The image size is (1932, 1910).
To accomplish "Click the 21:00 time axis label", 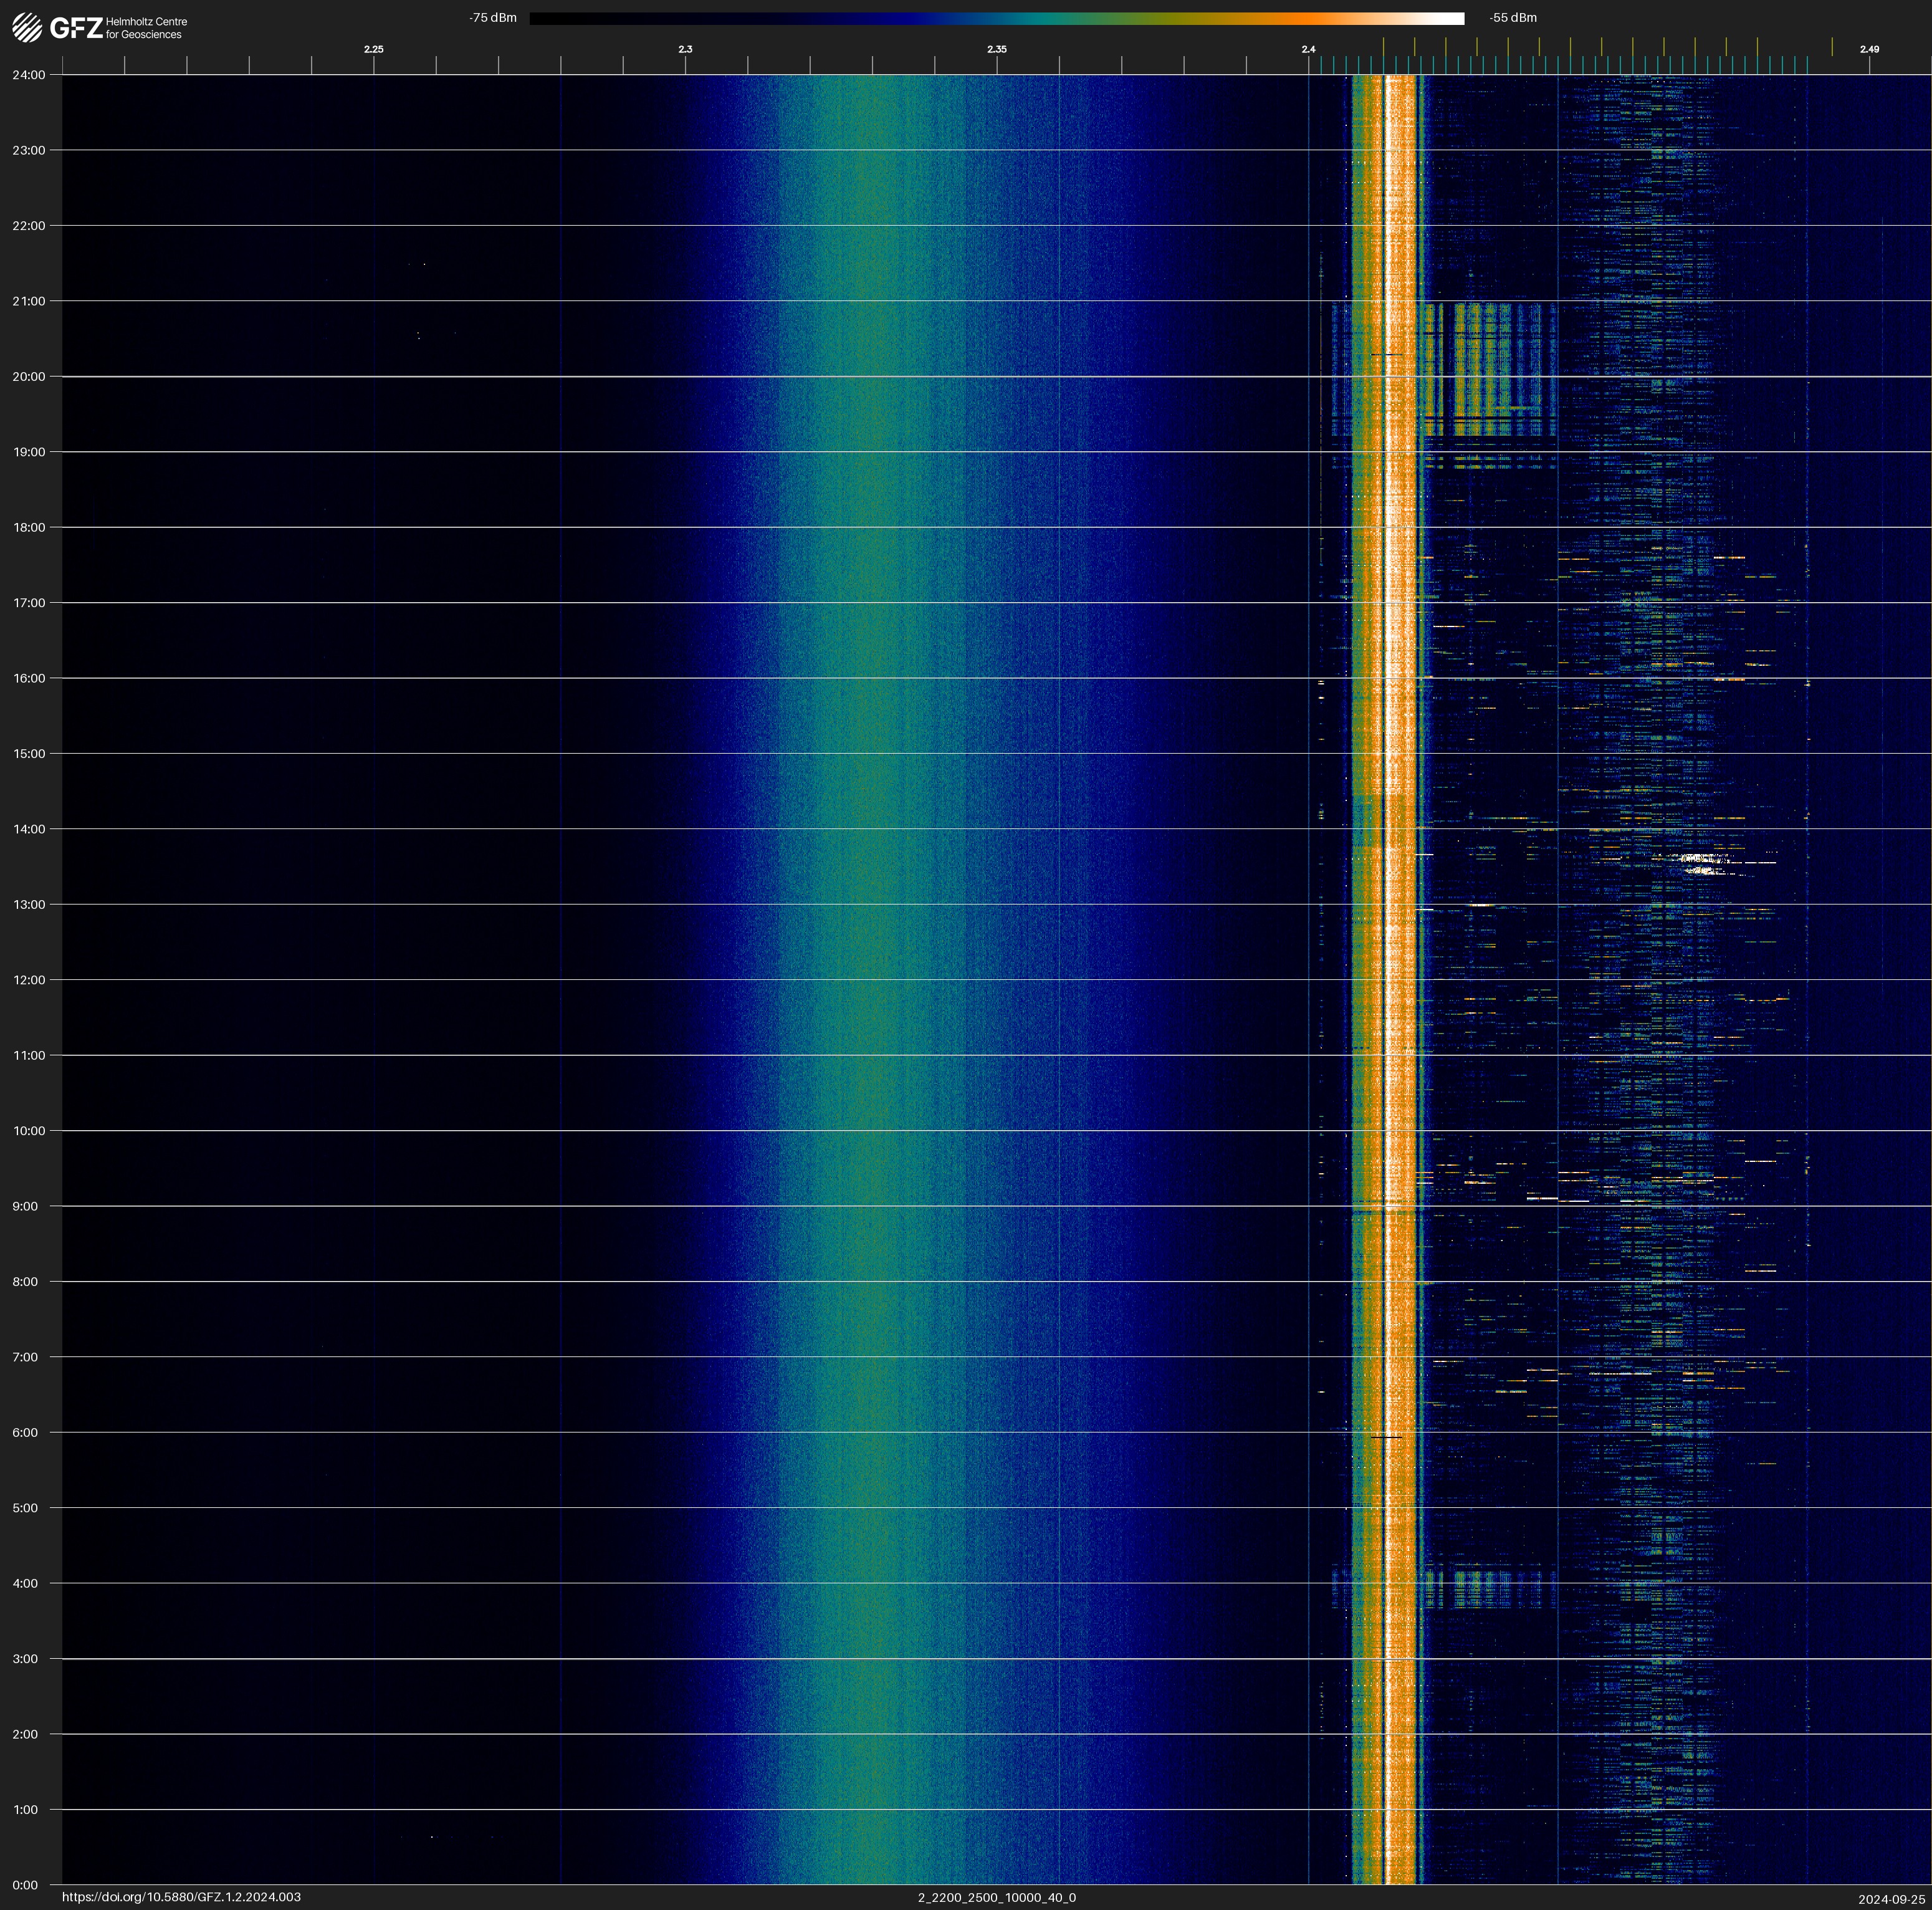I will pos(29,301).
